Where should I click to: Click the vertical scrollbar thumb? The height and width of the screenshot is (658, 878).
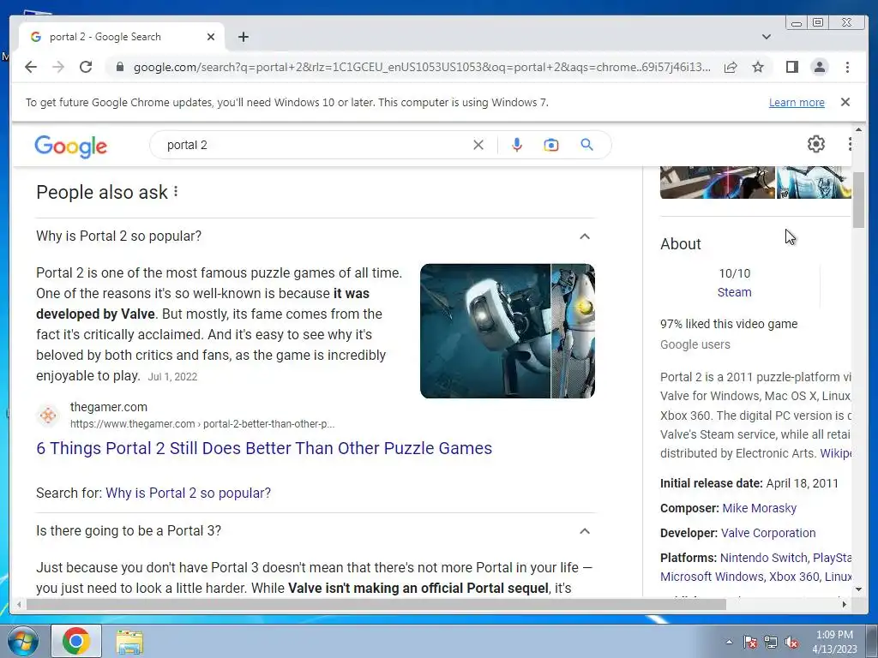coord(858,200)
